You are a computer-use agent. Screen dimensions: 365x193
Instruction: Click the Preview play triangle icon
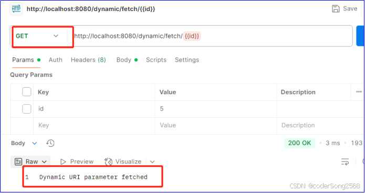63,161
